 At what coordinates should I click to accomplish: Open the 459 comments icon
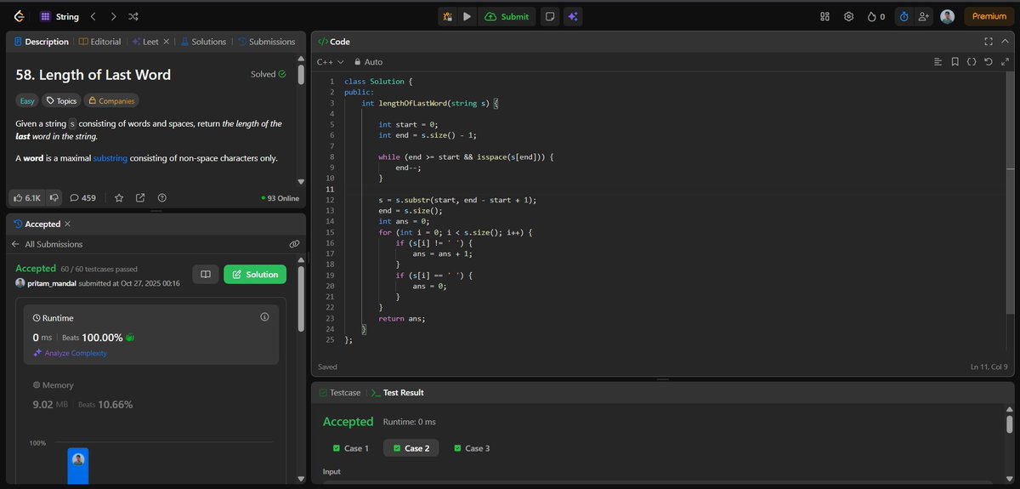[82, 197]
